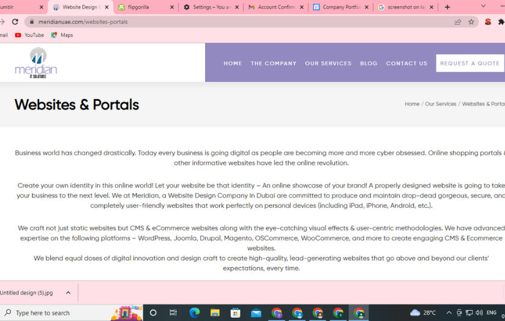
Task: Open Task View on the taskbar
Action: [x=173, y=312]
